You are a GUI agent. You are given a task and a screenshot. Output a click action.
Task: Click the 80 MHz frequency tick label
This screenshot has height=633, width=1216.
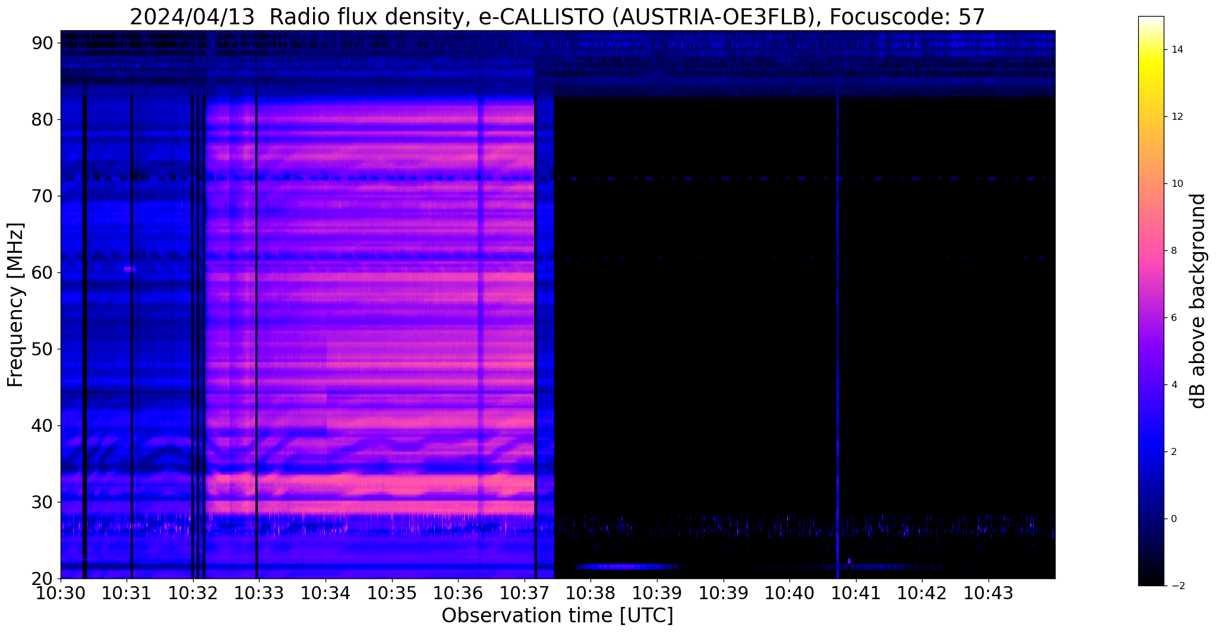(x=43, y=119)
